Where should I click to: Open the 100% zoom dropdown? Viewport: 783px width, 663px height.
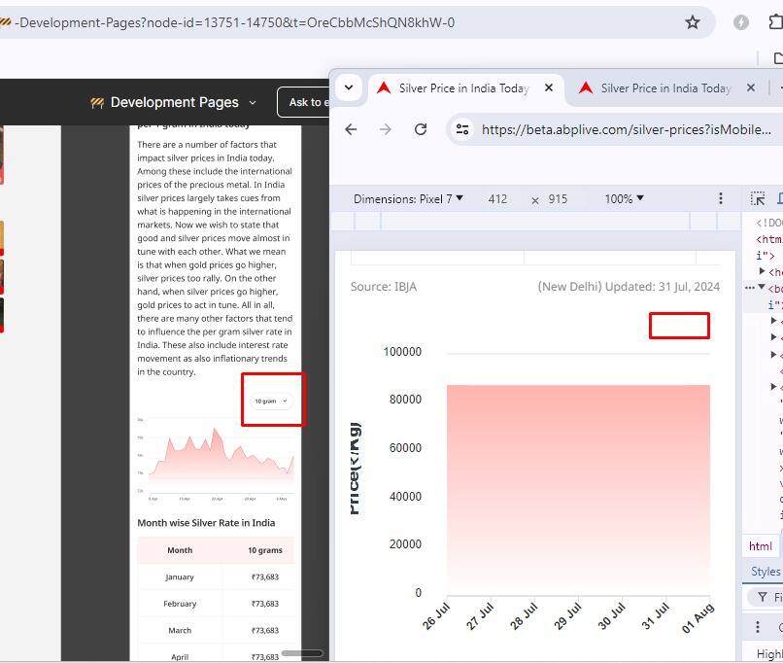[x=624, y=198]
